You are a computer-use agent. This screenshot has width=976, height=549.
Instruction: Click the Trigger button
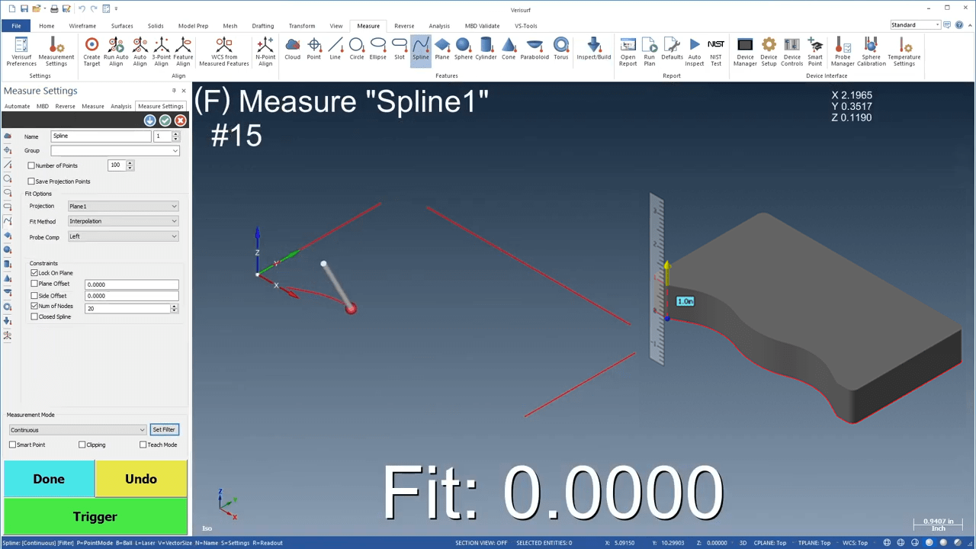[95, 516]
